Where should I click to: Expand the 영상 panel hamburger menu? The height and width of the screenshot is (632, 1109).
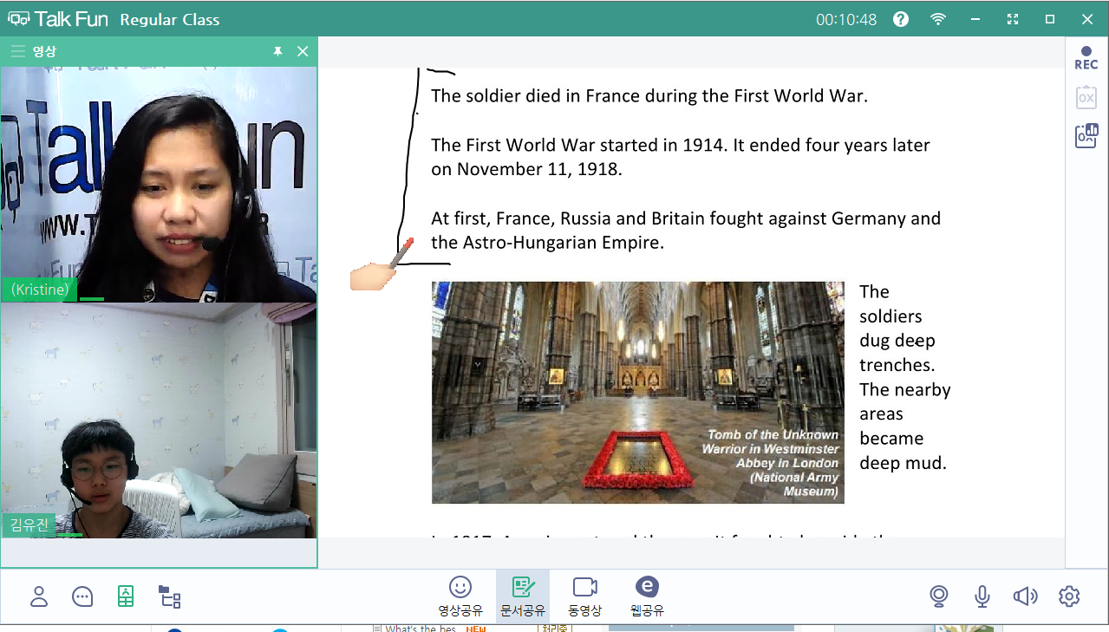click(x=17, y=52)
